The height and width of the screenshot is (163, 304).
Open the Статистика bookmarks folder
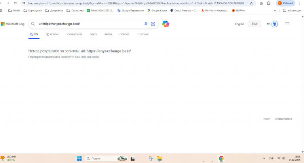75,11
